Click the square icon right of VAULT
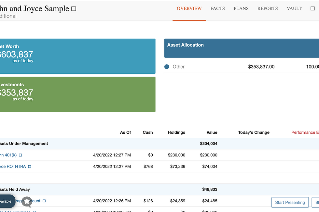Image resolution: width=319 pixels, height=212 pixels. [x=313, y=8]
